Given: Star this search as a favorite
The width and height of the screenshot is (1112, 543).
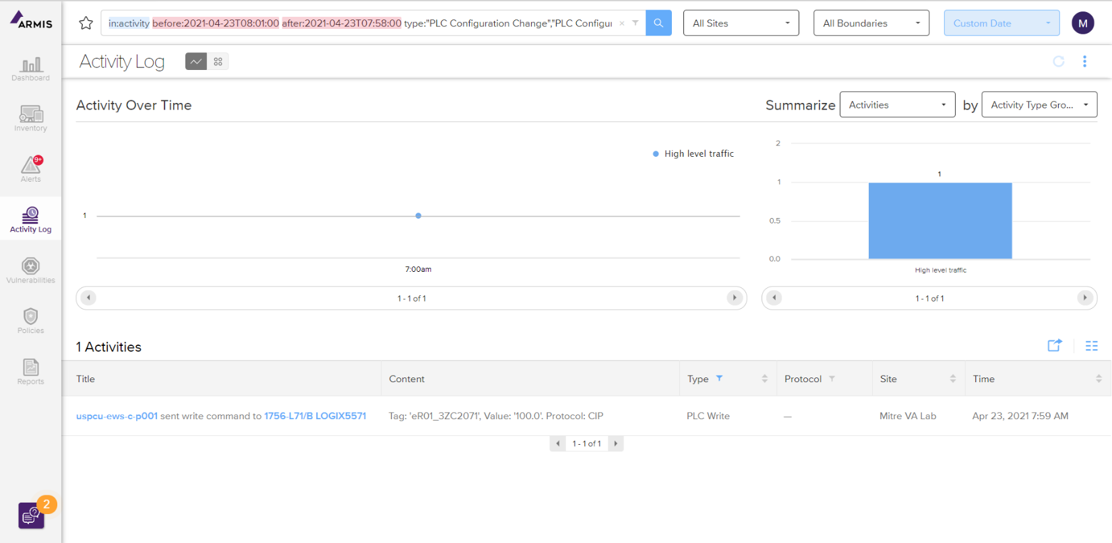Looking at the screenshot, I should point(86,24).
